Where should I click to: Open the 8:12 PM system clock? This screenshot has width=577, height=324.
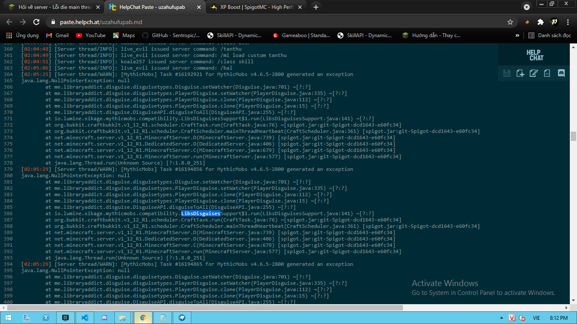pos(558,318)
